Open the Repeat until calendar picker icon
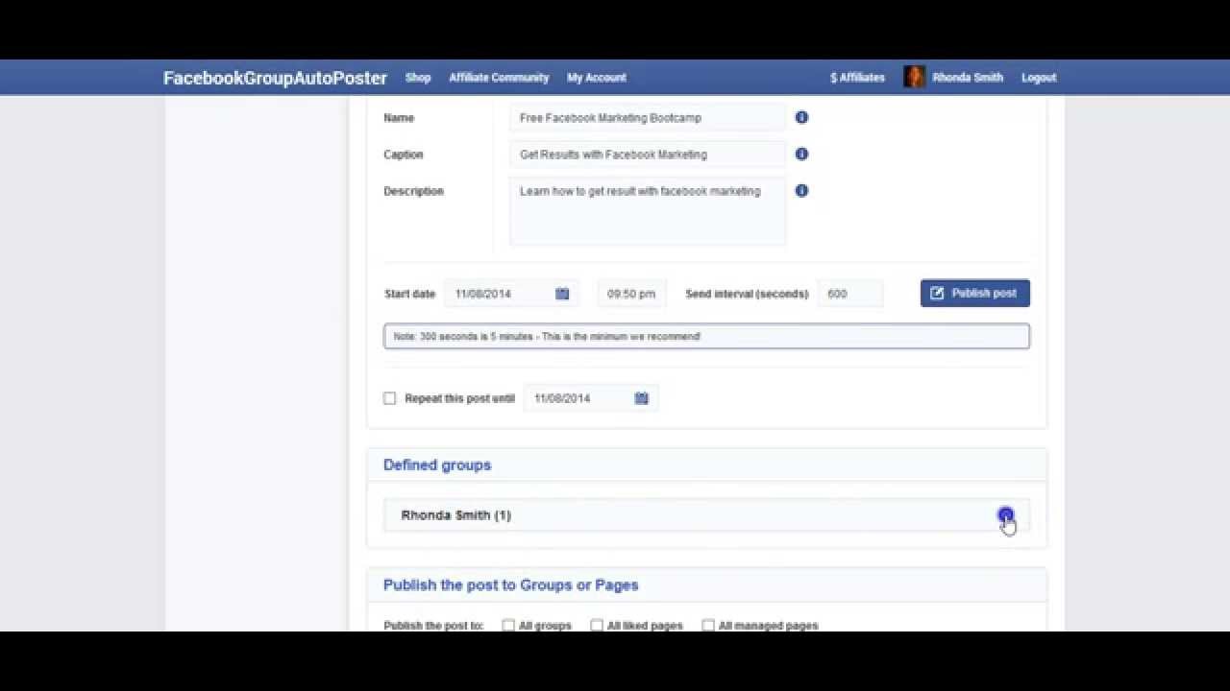Screen dimensions: 1230x691 pos(641,398)
